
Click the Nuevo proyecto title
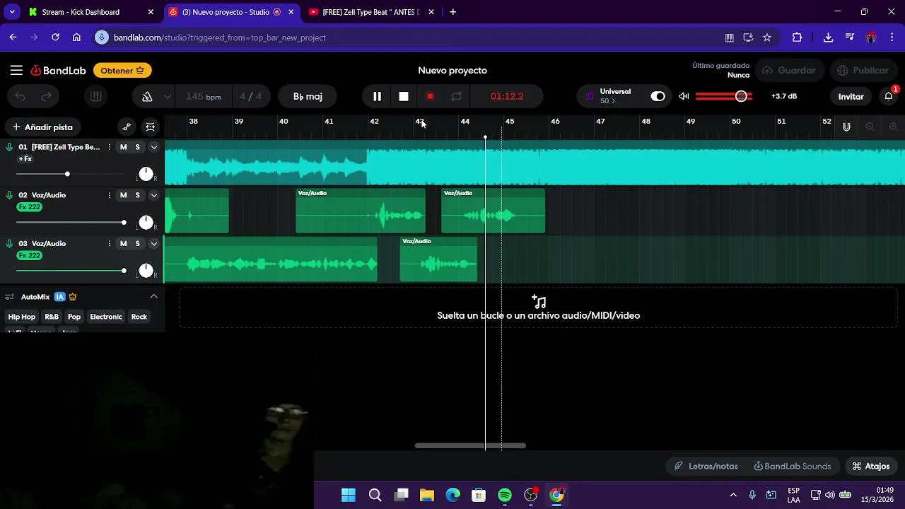point(452,71)
